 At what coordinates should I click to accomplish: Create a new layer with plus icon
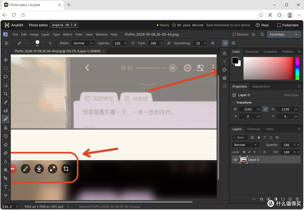290,199
